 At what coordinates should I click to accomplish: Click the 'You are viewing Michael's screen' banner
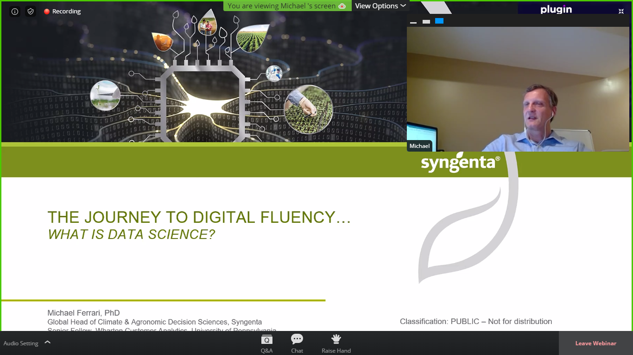[282, 6]
